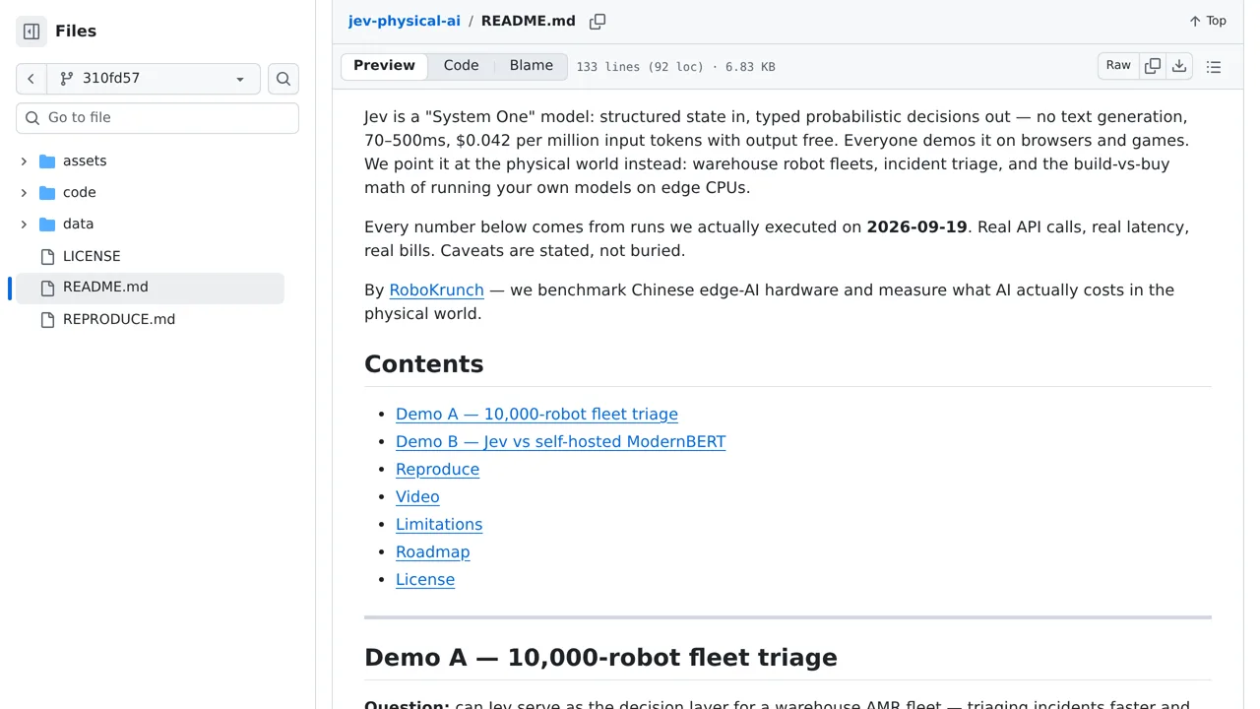Go back with the left arrow button
1260x709 pixels.
[x=31, y=79]
